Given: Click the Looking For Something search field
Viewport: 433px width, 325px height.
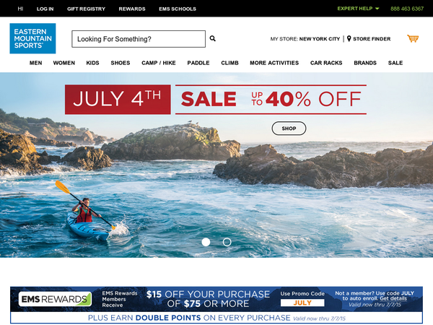Looking at the screenshot, I should tap(139, 39).
